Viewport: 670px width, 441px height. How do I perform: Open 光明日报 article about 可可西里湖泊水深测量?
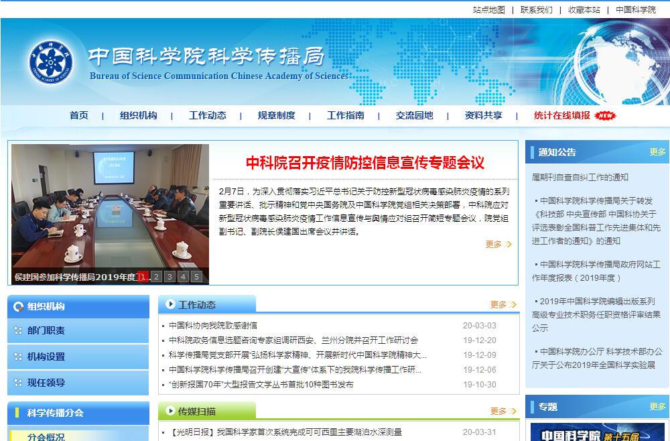(x=287, y=432)
